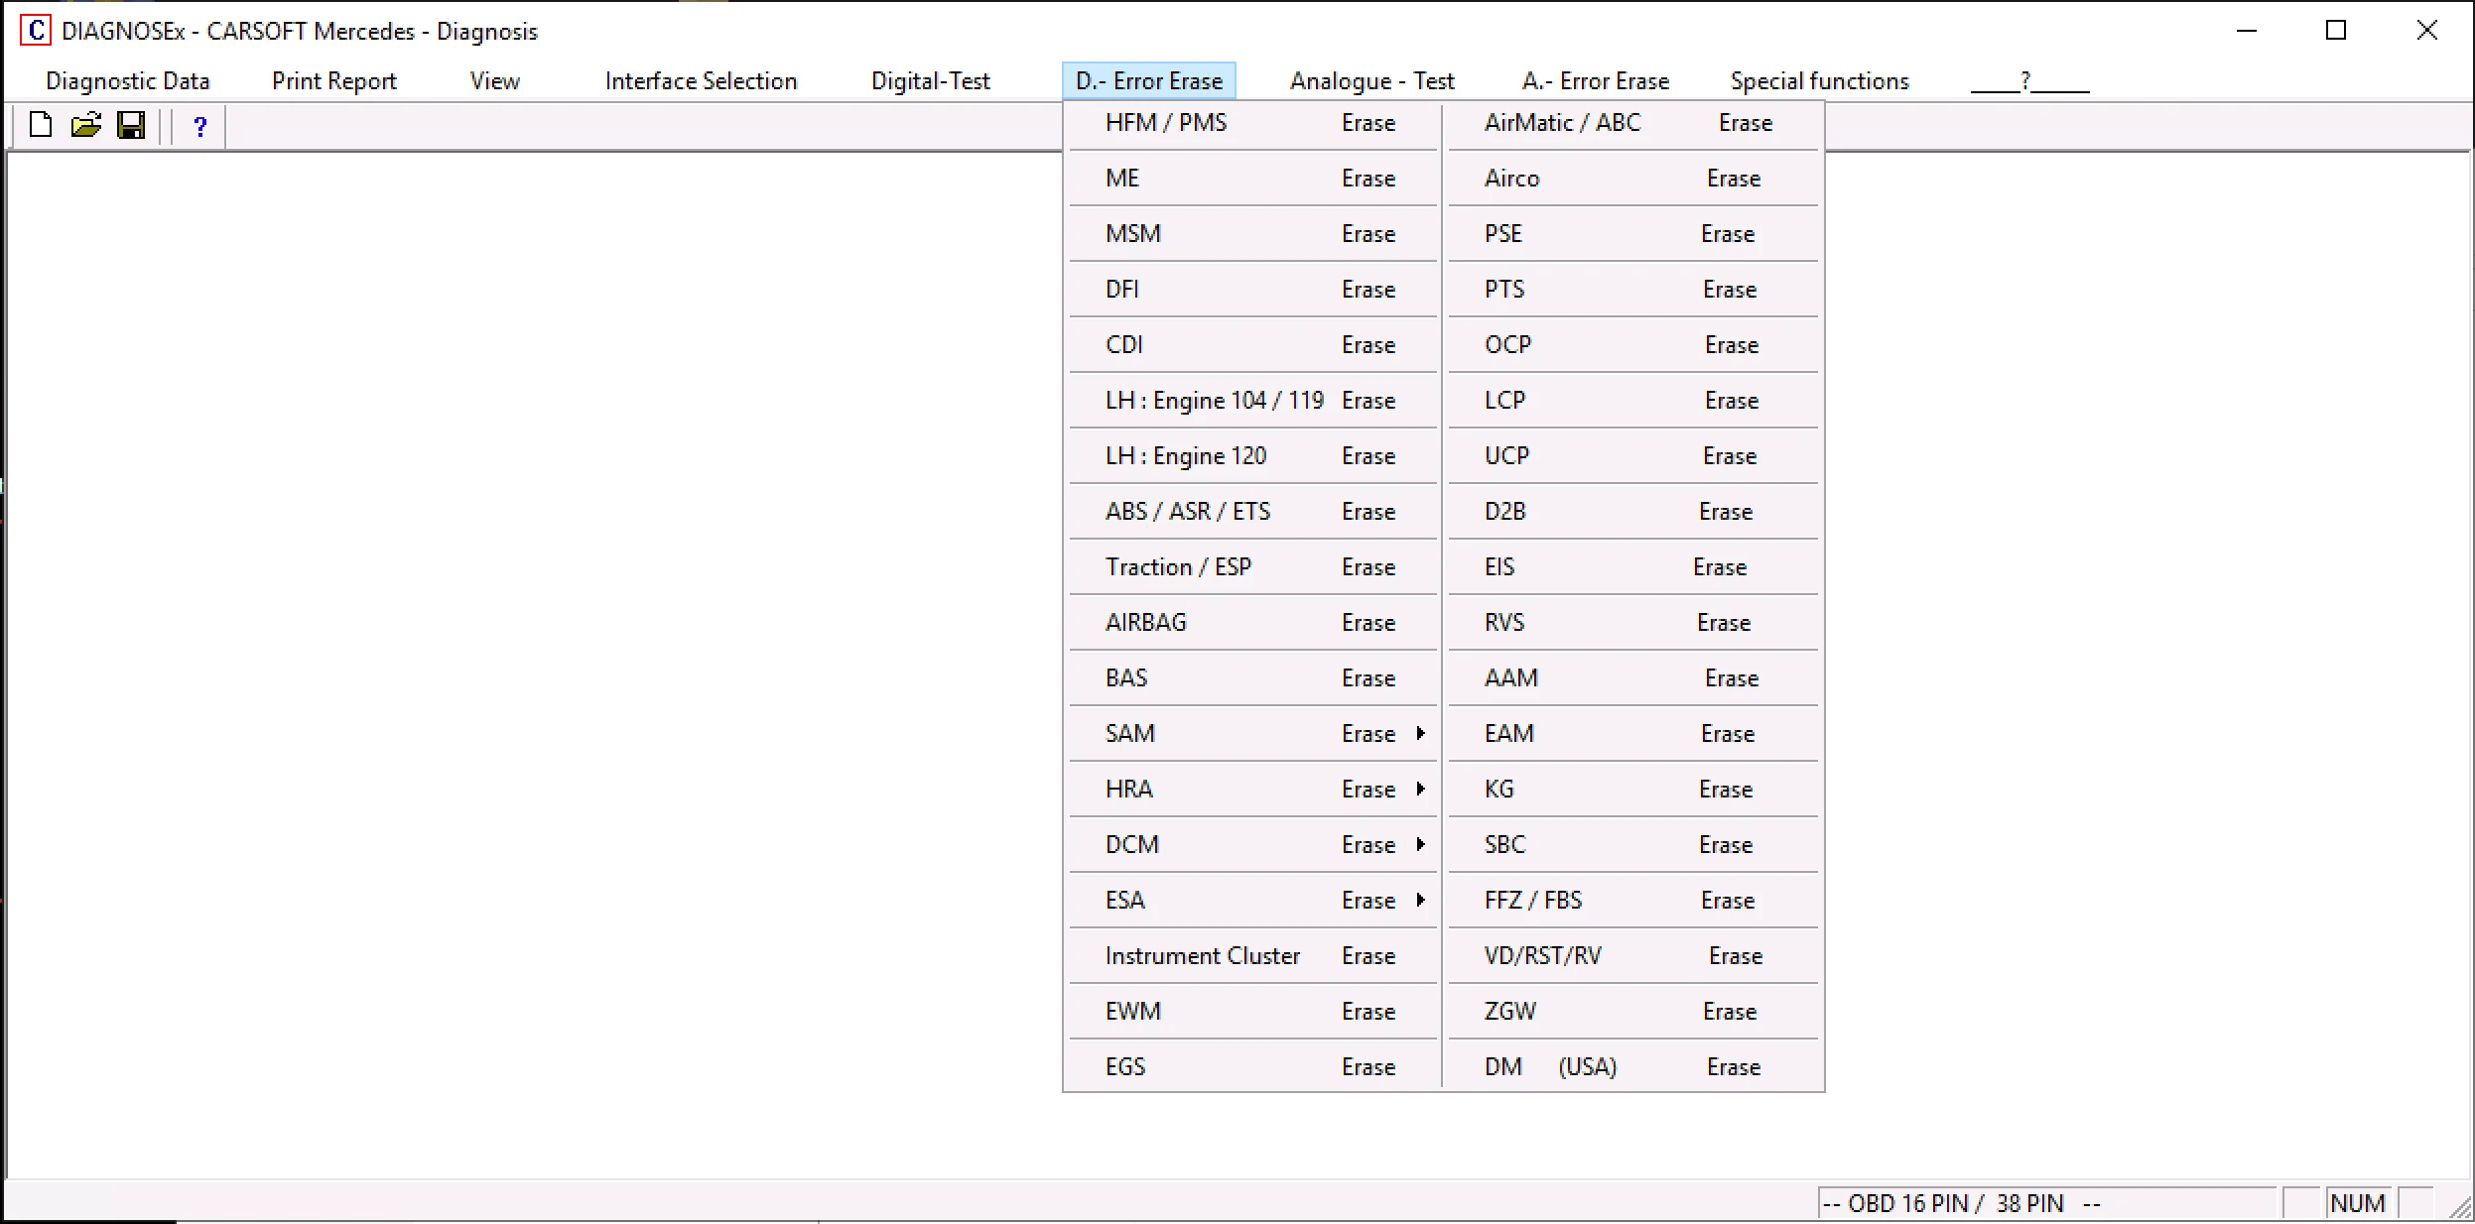Expand the DCM Erase submenu
This screenshot has width=2475, height=1224.
pyautogui.click(x=1250, y=845)
